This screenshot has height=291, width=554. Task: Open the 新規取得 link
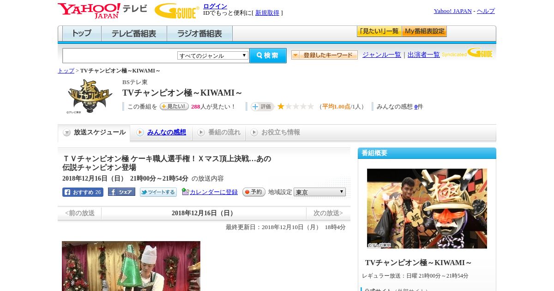coord(267,13)
